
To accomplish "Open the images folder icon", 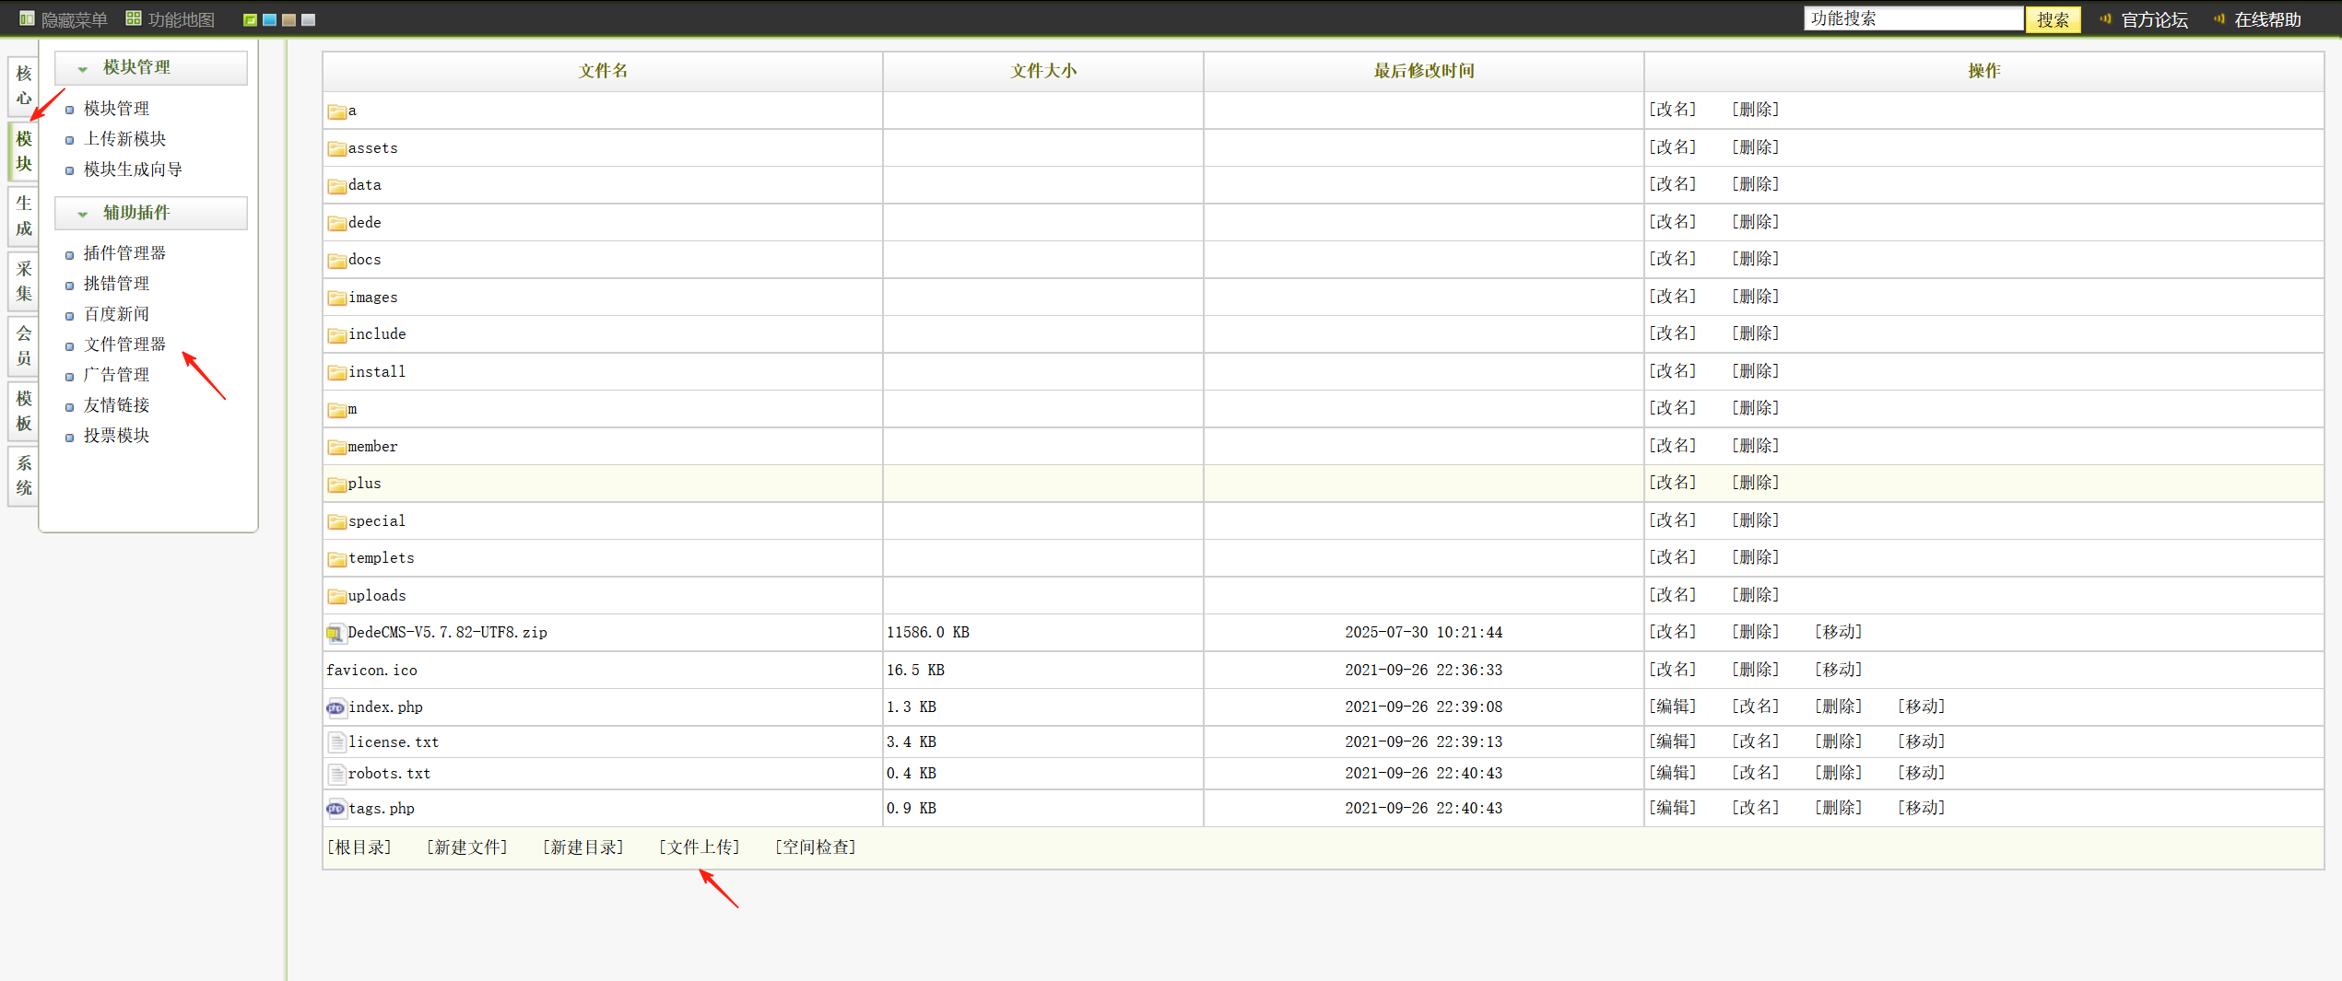I will click(x=336, y=298).
